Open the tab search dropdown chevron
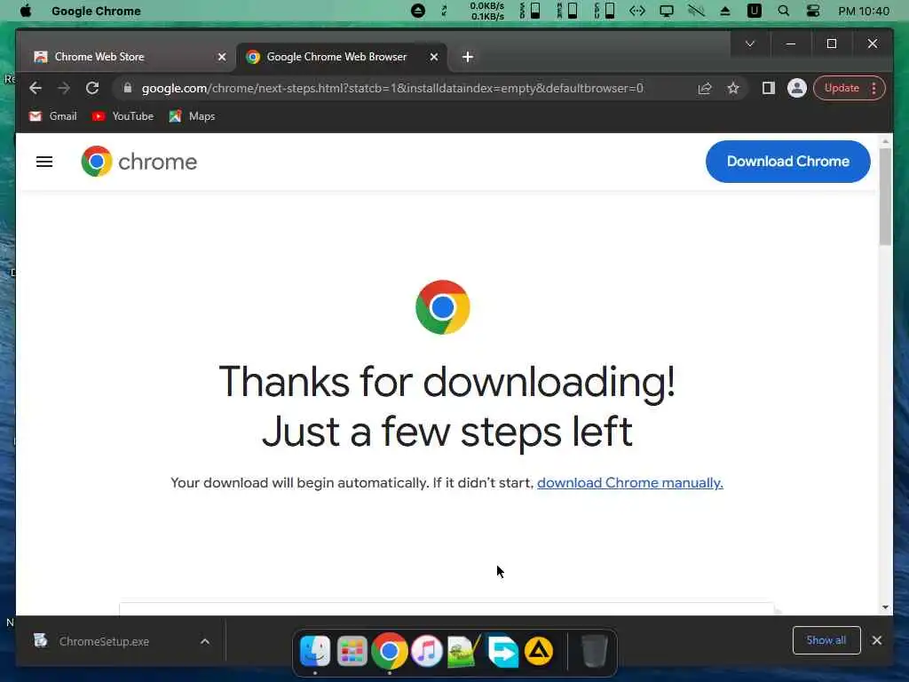The height and width of the screenshot is (682, 909). click(x=749, y=44)
